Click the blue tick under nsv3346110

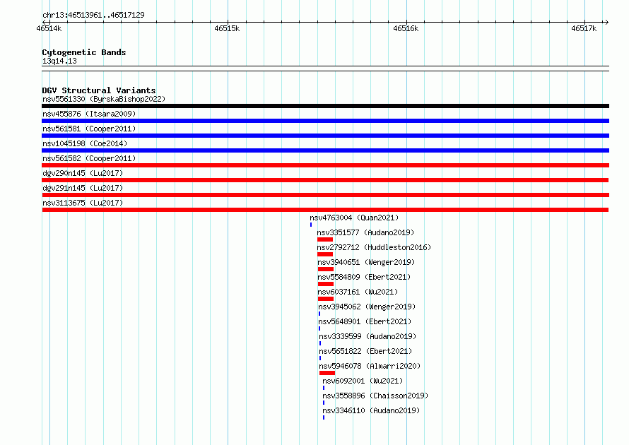pos(324,417)
